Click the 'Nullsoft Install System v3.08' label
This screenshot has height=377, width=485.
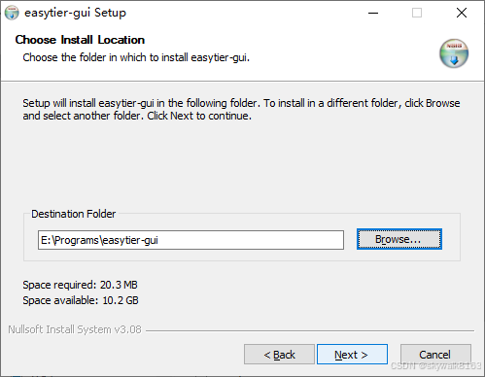[x=75, y=329]
